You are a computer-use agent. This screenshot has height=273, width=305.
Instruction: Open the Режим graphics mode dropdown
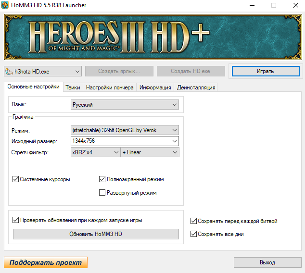[125, 130]
